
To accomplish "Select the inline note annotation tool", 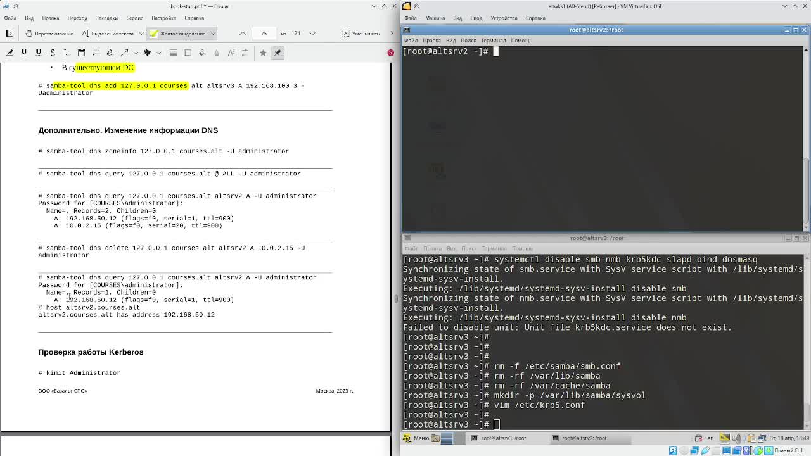I will [x=81, y=53].
